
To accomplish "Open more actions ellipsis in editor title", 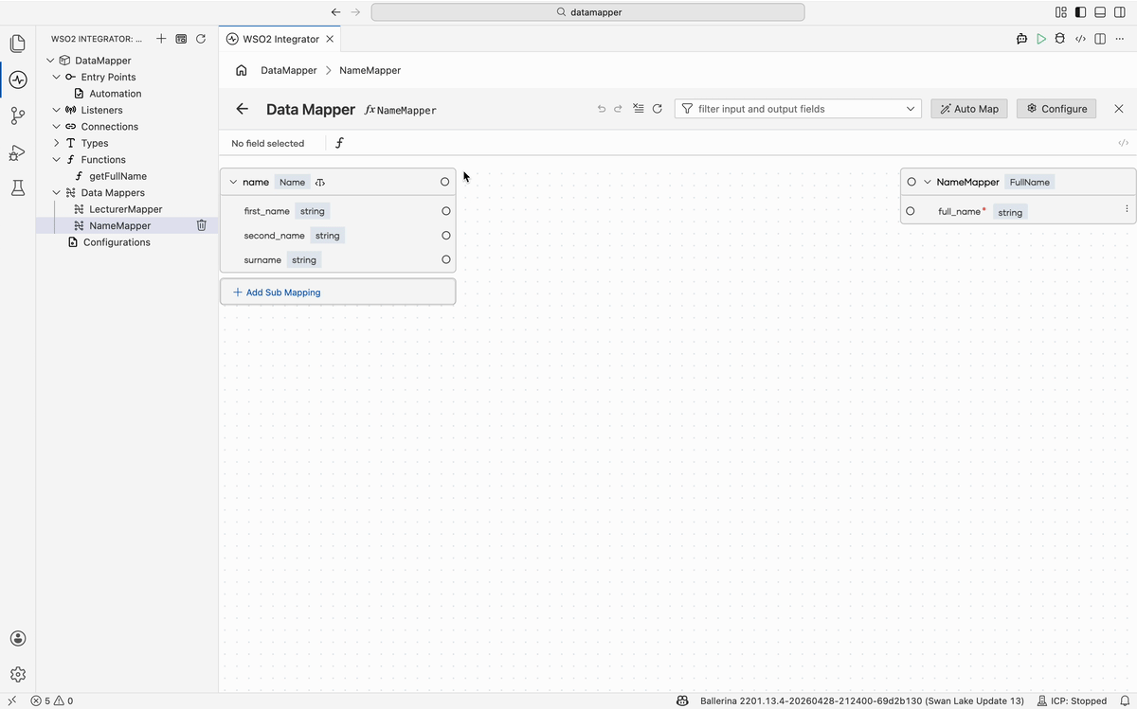I will [x=1120, y=39].
